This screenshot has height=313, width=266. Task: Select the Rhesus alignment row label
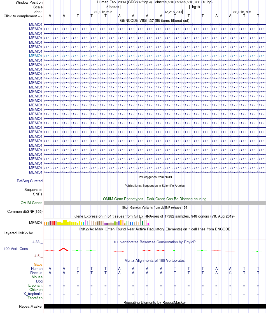[36, 273]
